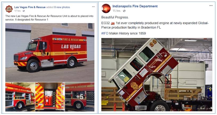Open thumbnail showing truck side compartments open
This screenshot has width=217, height=115.
point(20,97)
